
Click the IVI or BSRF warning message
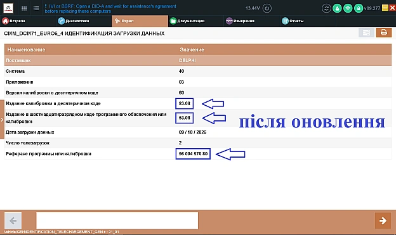(x=110, y=9)
